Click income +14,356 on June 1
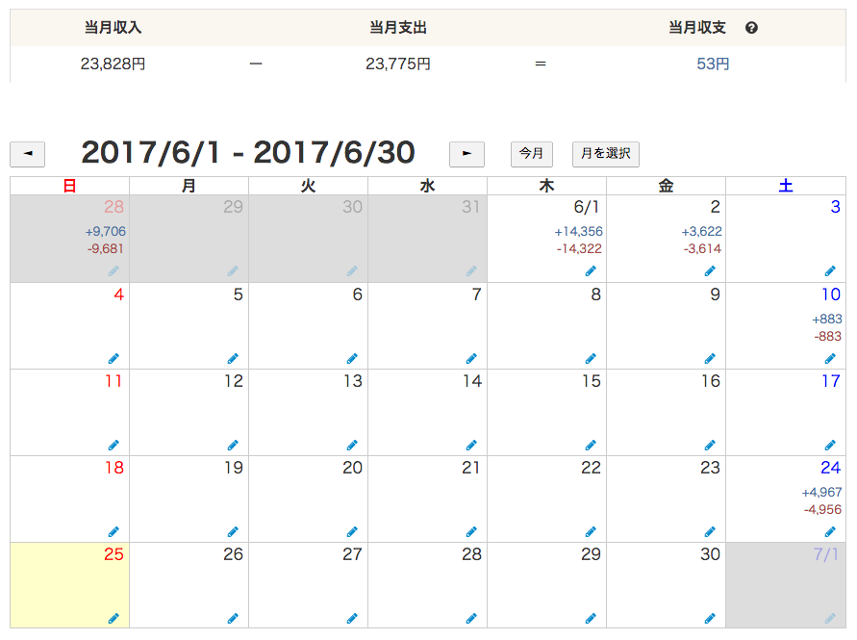The height and width of the screenshot is (640, 857). [x=578, y=231]
